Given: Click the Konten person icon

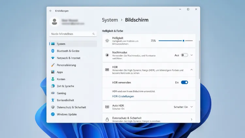Looking at the screenshot, I should click(53, 79).
